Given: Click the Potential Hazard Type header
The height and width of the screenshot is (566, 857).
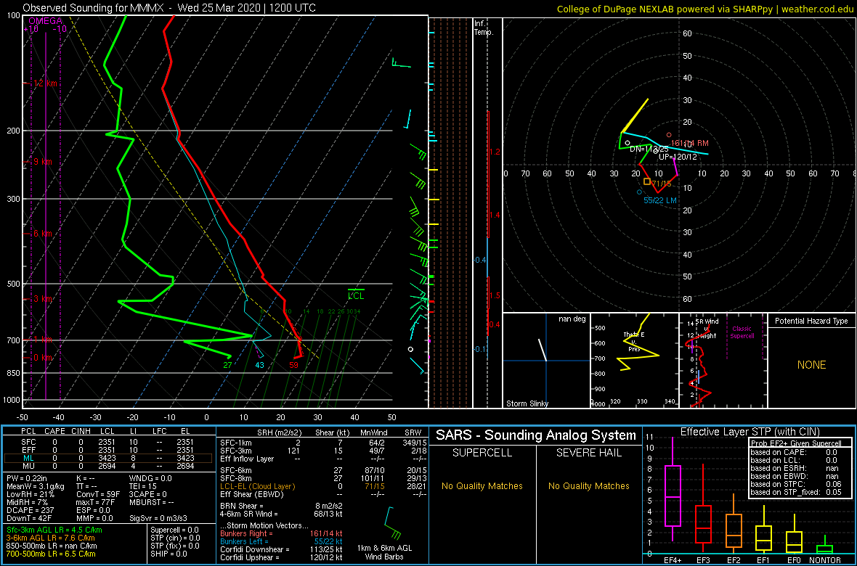Looking at the screenshot, I should point(811,321).
